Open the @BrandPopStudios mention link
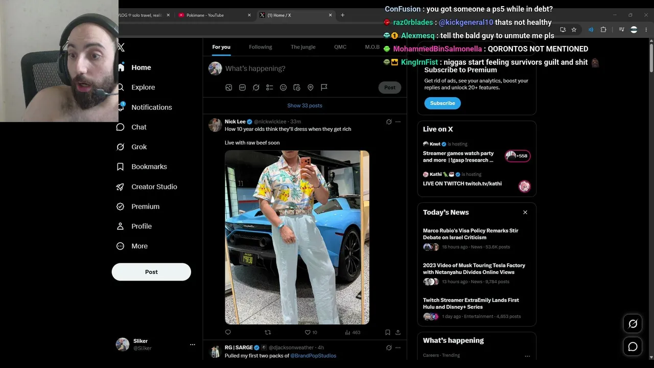 [313, 356]
